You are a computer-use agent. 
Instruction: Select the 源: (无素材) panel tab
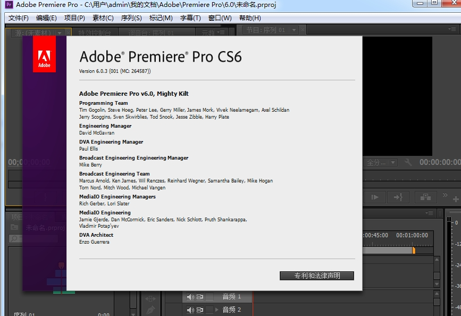pyautogui.click(x=32, y=32)
